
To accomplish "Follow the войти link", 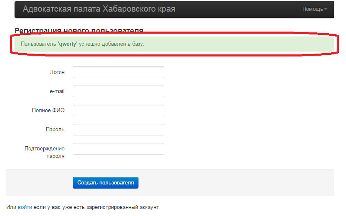I will coord(25,207).
